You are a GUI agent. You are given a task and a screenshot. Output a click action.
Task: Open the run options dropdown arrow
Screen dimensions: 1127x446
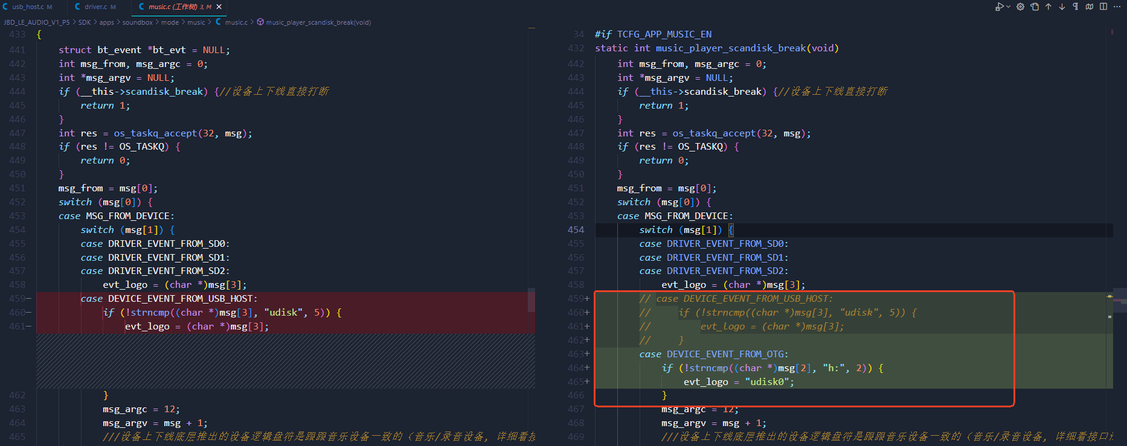(1007, 7)
